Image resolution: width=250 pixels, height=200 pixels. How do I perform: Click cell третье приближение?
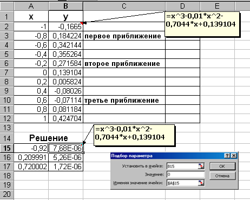pos(124,100)
